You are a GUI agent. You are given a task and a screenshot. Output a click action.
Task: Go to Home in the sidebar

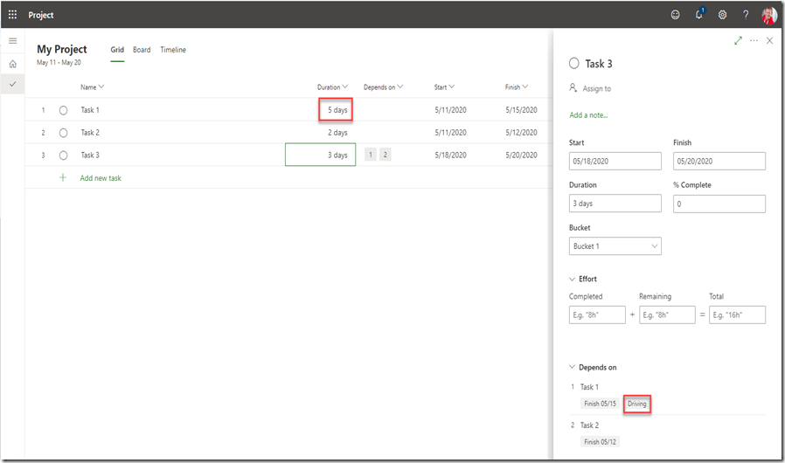coord(12,64)
